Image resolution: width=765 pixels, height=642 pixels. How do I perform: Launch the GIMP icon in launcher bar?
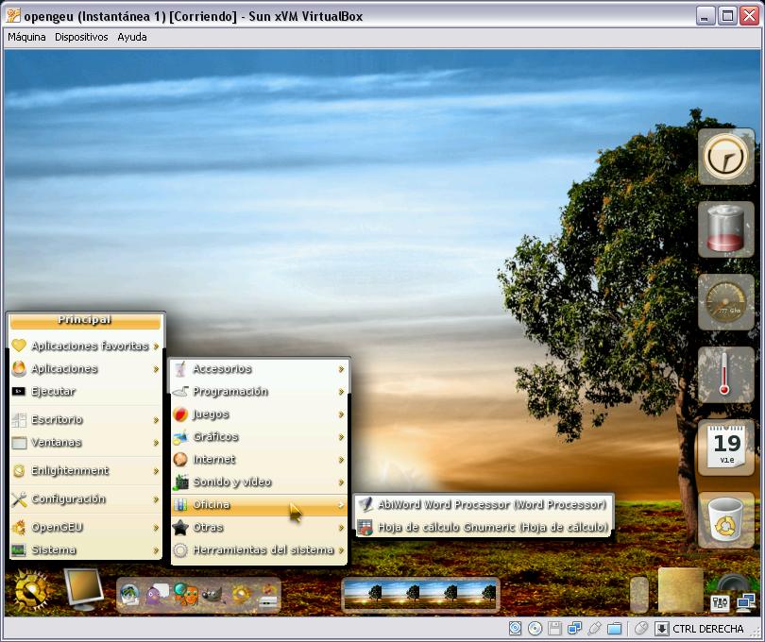point(212,595)
